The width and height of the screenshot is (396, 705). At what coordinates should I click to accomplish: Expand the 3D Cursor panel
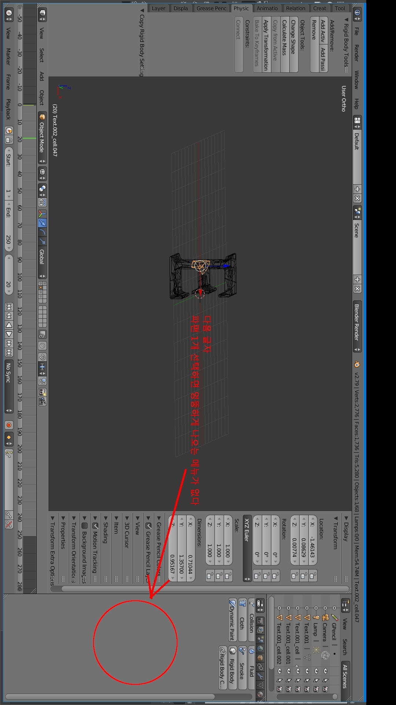click(127, 518)
